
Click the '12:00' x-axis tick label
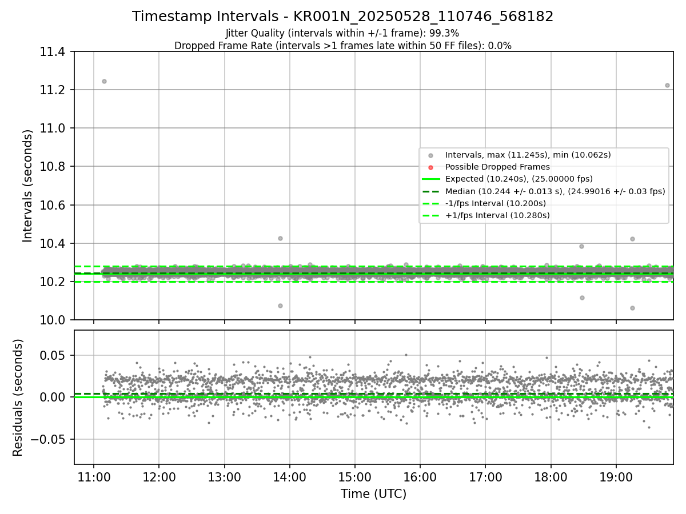[159, 476]
